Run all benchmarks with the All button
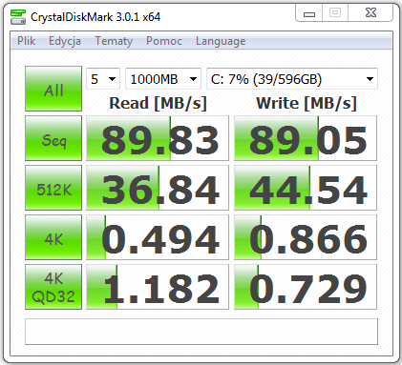Viewport: 402px width, 365px height. (53, 89)
